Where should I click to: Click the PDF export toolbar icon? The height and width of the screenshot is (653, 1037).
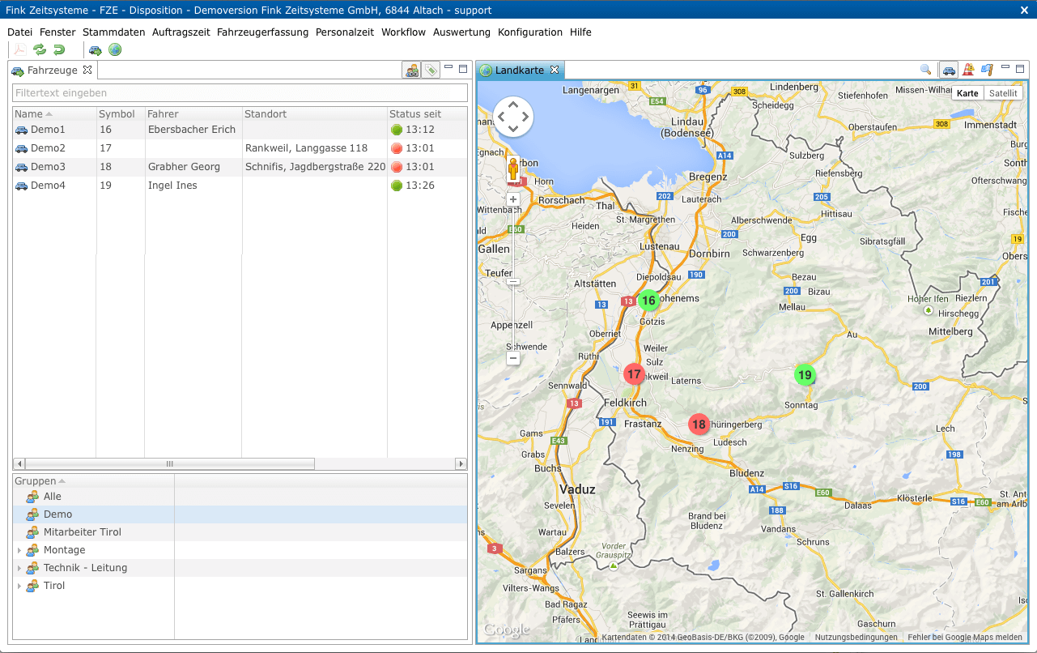[19, 50]
